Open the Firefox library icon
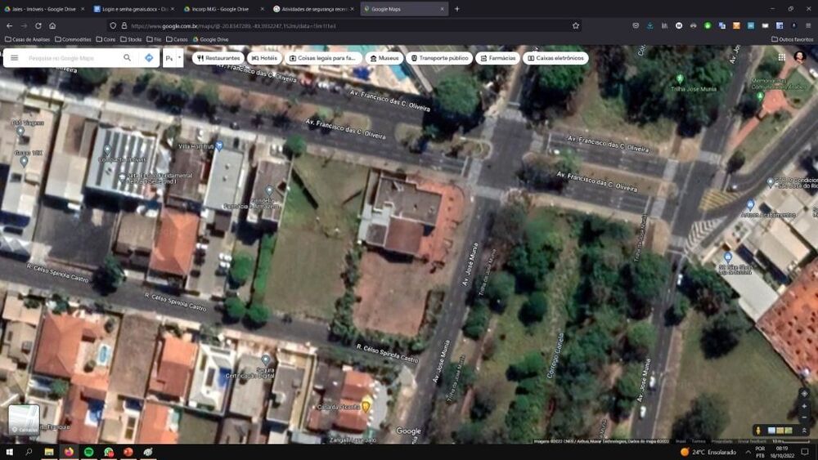Screen dimensions: 818x460 664,25
